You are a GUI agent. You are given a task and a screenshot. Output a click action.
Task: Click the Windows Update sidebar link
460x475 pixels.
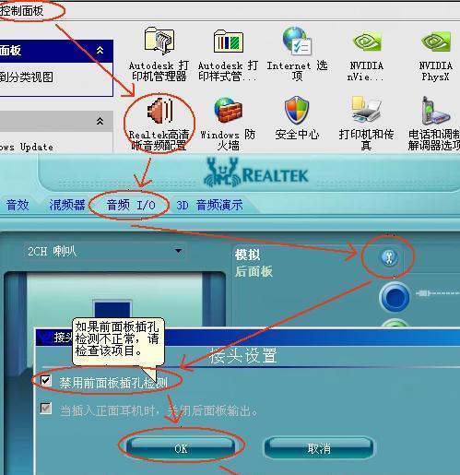(27, 147)
